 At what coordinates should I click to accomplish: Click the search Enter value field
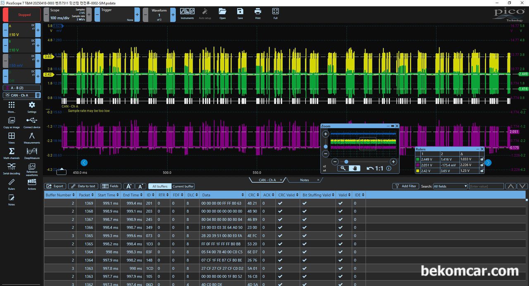pyautogui.click(x=486, y=186)
